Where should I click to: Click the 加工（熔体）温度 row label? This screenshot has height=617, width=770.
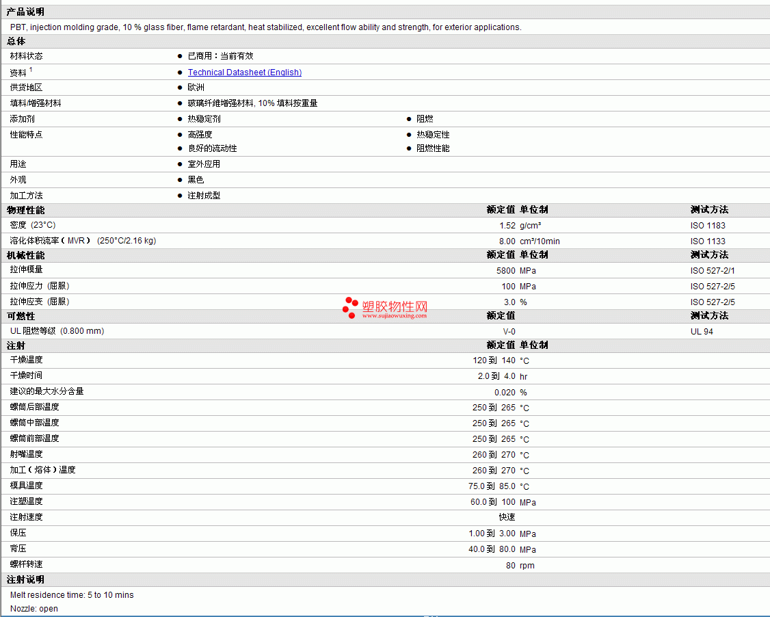click(x=42, y=470)
